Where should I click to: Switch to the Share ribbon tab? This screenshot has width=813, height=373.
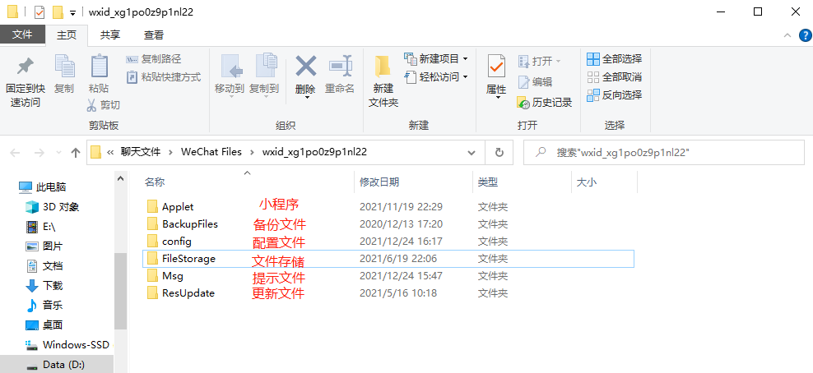pyautogui.click(x=110, y=35)
